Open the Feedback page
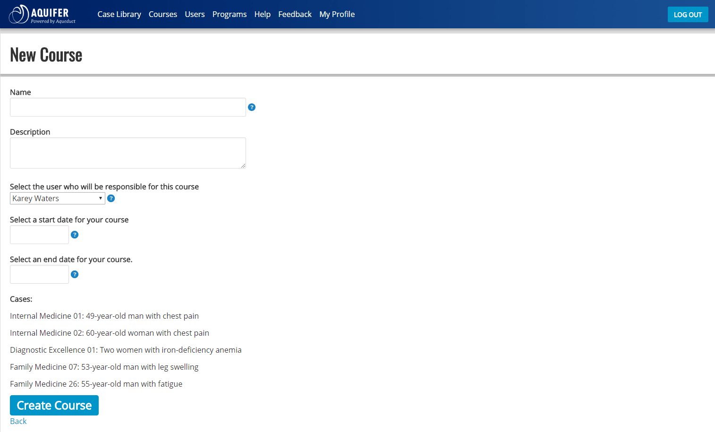 tap(295, 14)
